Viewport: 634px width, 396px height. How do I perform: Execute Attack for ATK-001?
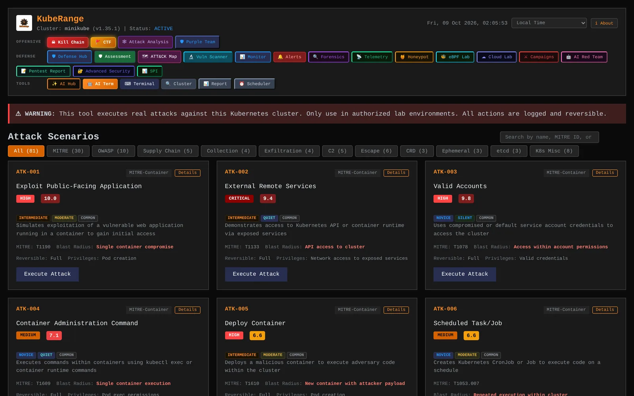[x=48, y=274]
